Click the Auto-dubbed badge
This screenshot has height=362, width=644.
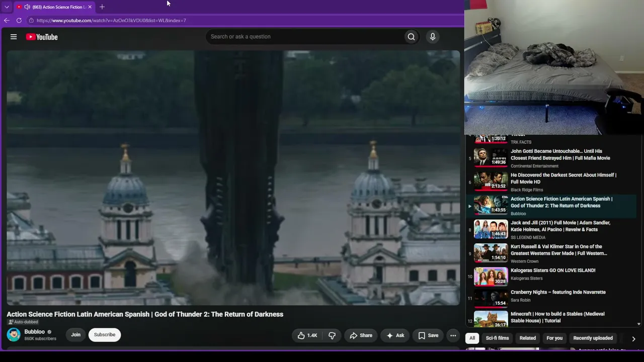[23, 322]
